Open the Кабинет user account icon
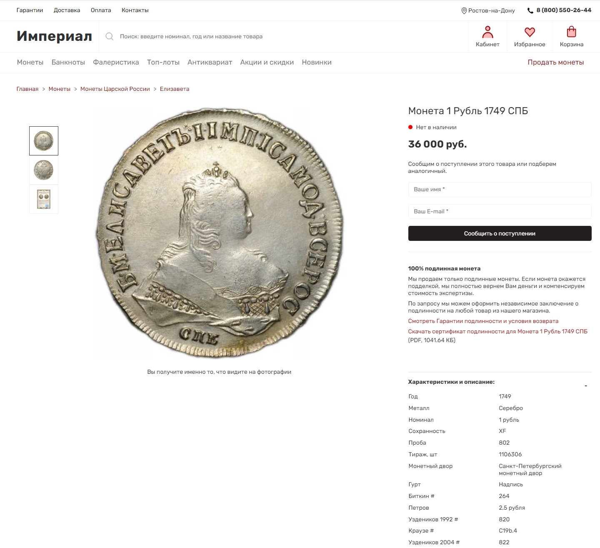600x548 pixels. (487, 32)
